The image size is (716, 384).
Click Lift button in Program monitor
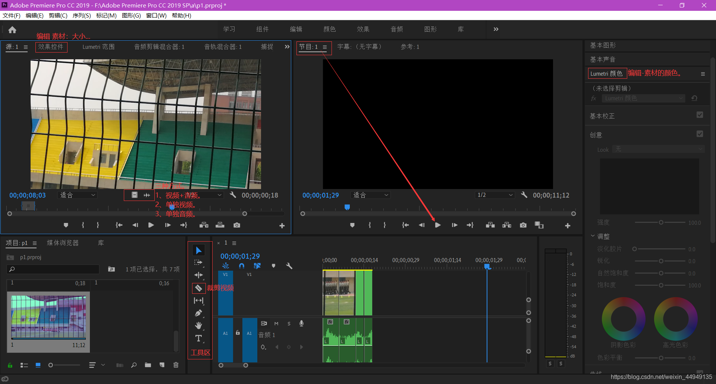490,225
